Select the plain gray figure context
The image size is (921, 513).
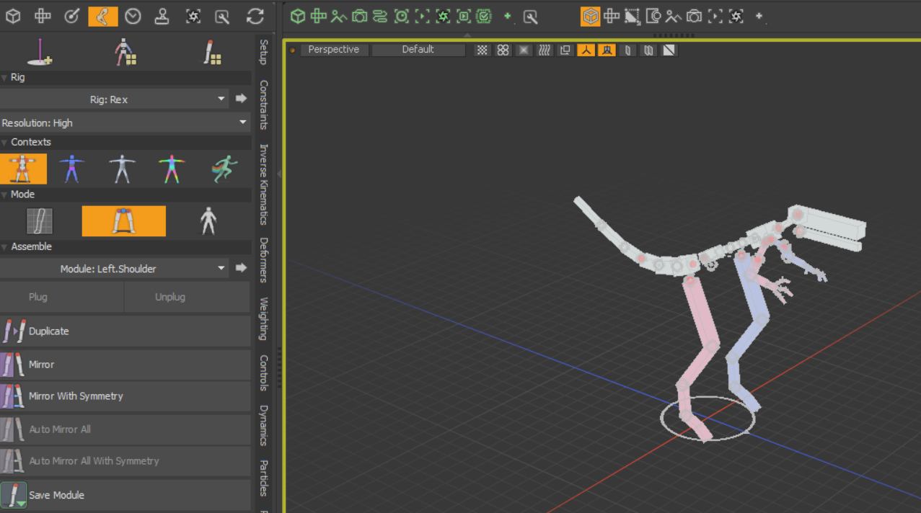(x=122, y=169)
